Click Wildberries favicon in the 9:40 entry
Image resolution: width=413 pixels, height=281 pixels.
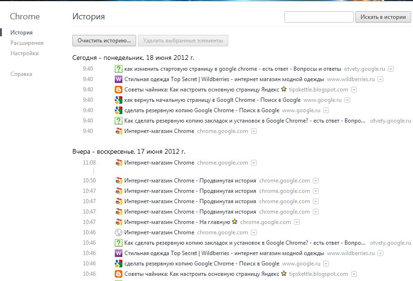click(x=119, y=79)
